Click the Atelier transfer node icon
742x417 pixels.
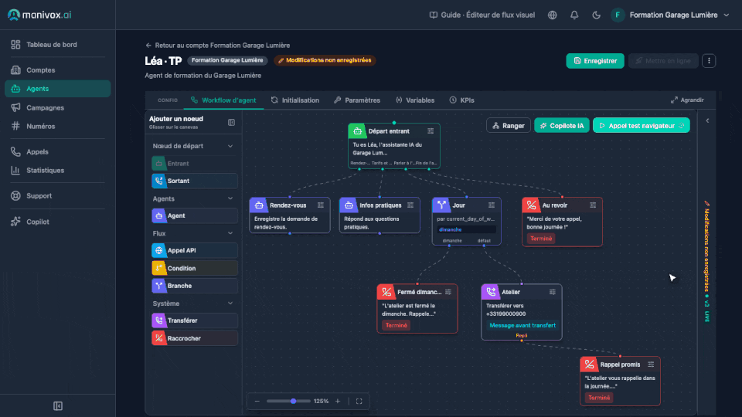pos(490,292)
